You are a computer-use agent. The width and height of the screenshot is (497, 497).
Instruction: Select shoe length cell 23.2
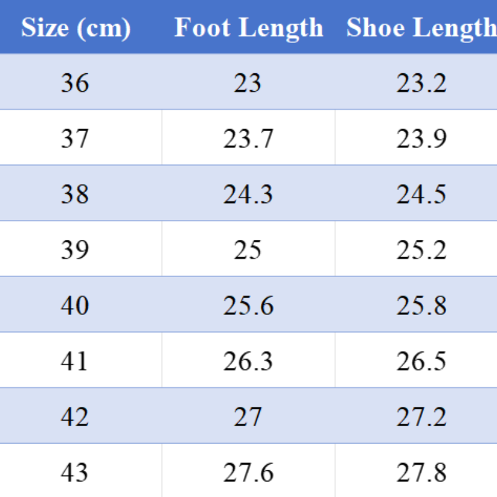click(x=421, y=83)
